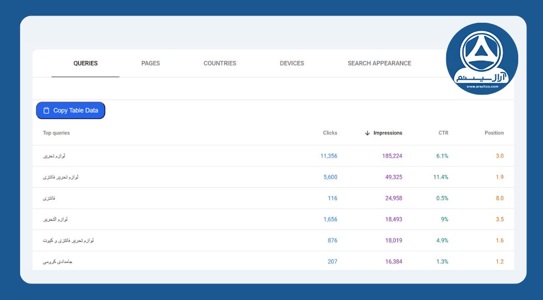View the DEVICES tab
Viewport: 543px width, 300px height.
point(292,63)
